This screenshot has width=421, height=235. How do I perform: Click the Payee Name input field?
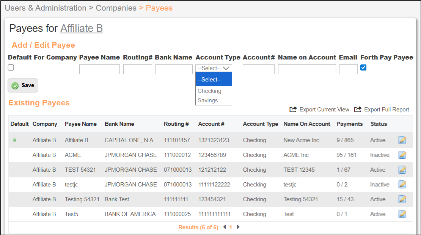99,69
